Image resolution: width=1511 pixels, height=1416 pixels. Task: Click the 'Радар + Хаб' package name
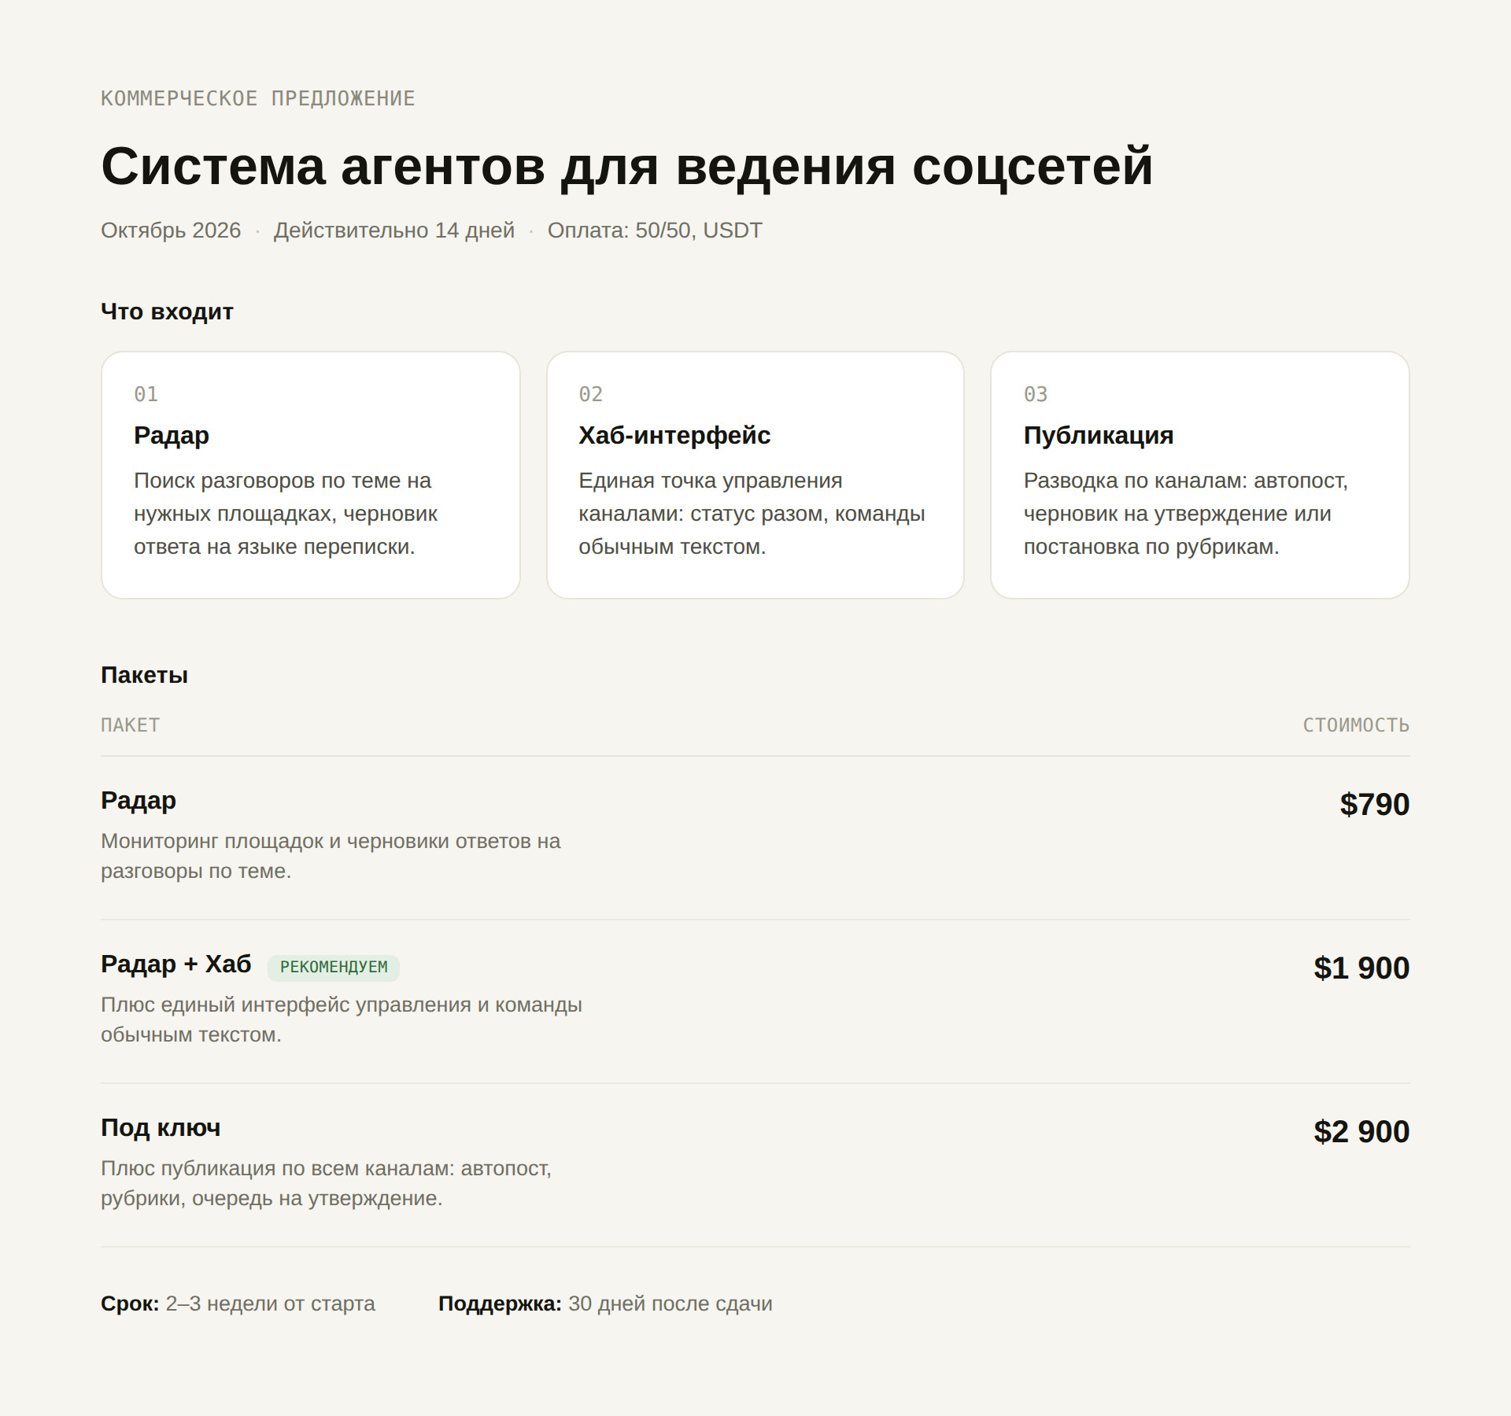176,964
